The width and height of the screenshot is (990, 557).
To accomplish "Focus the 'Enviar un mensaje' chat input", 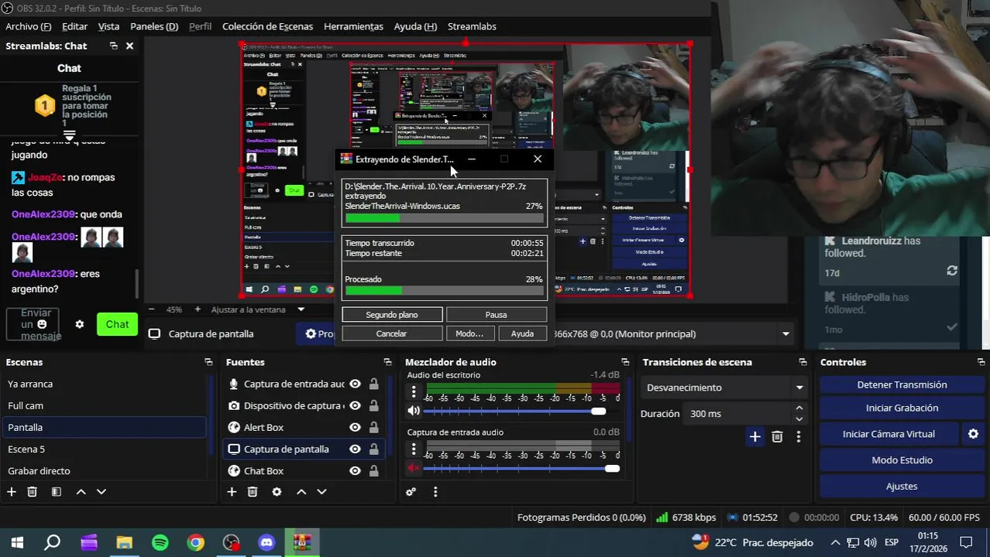I will 33,324.
